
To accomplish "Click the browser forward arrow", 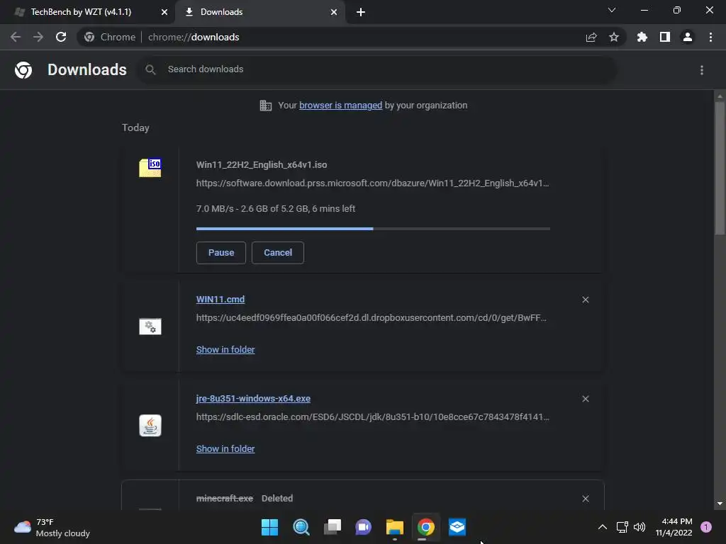I will (38, 37).
